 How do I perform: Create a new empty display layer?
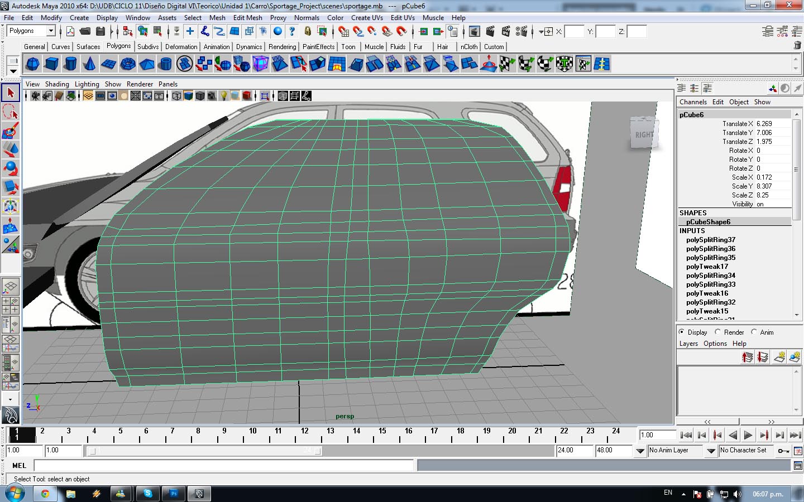click(x=779, y=358)
